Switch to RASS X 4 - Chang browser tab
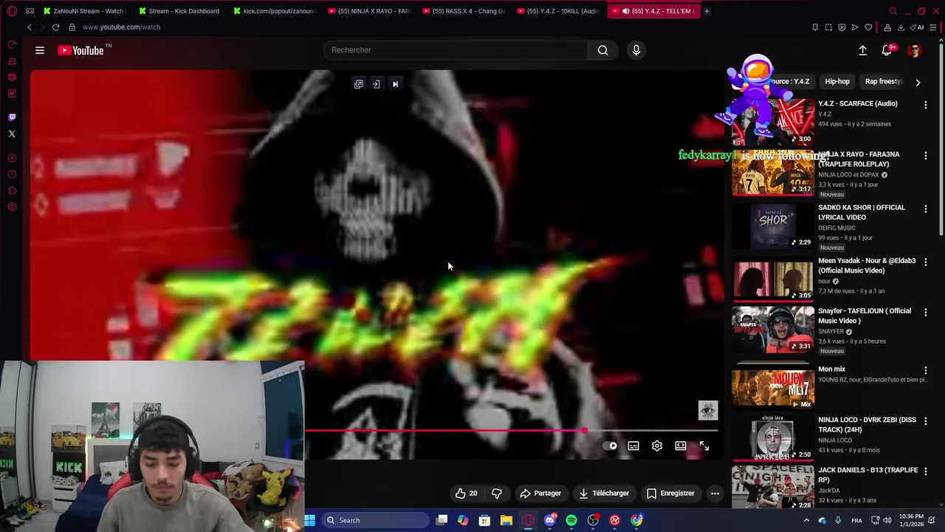The height and width of the screenshot is (532, 945). 464,11
